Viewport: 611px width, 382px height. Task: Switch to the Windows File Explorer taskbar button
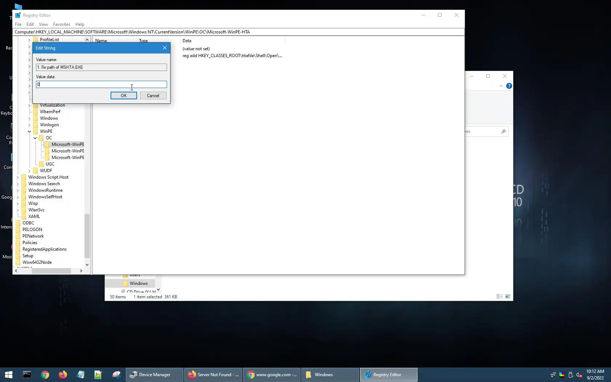click(x=330, y=375)
